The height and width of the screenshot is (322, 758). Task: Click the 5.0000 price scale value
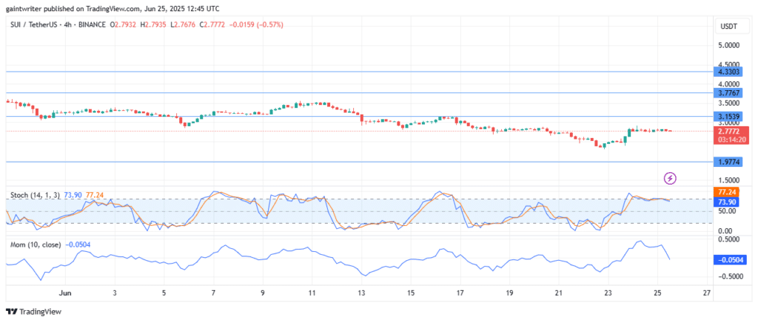(x=729, y=45)
